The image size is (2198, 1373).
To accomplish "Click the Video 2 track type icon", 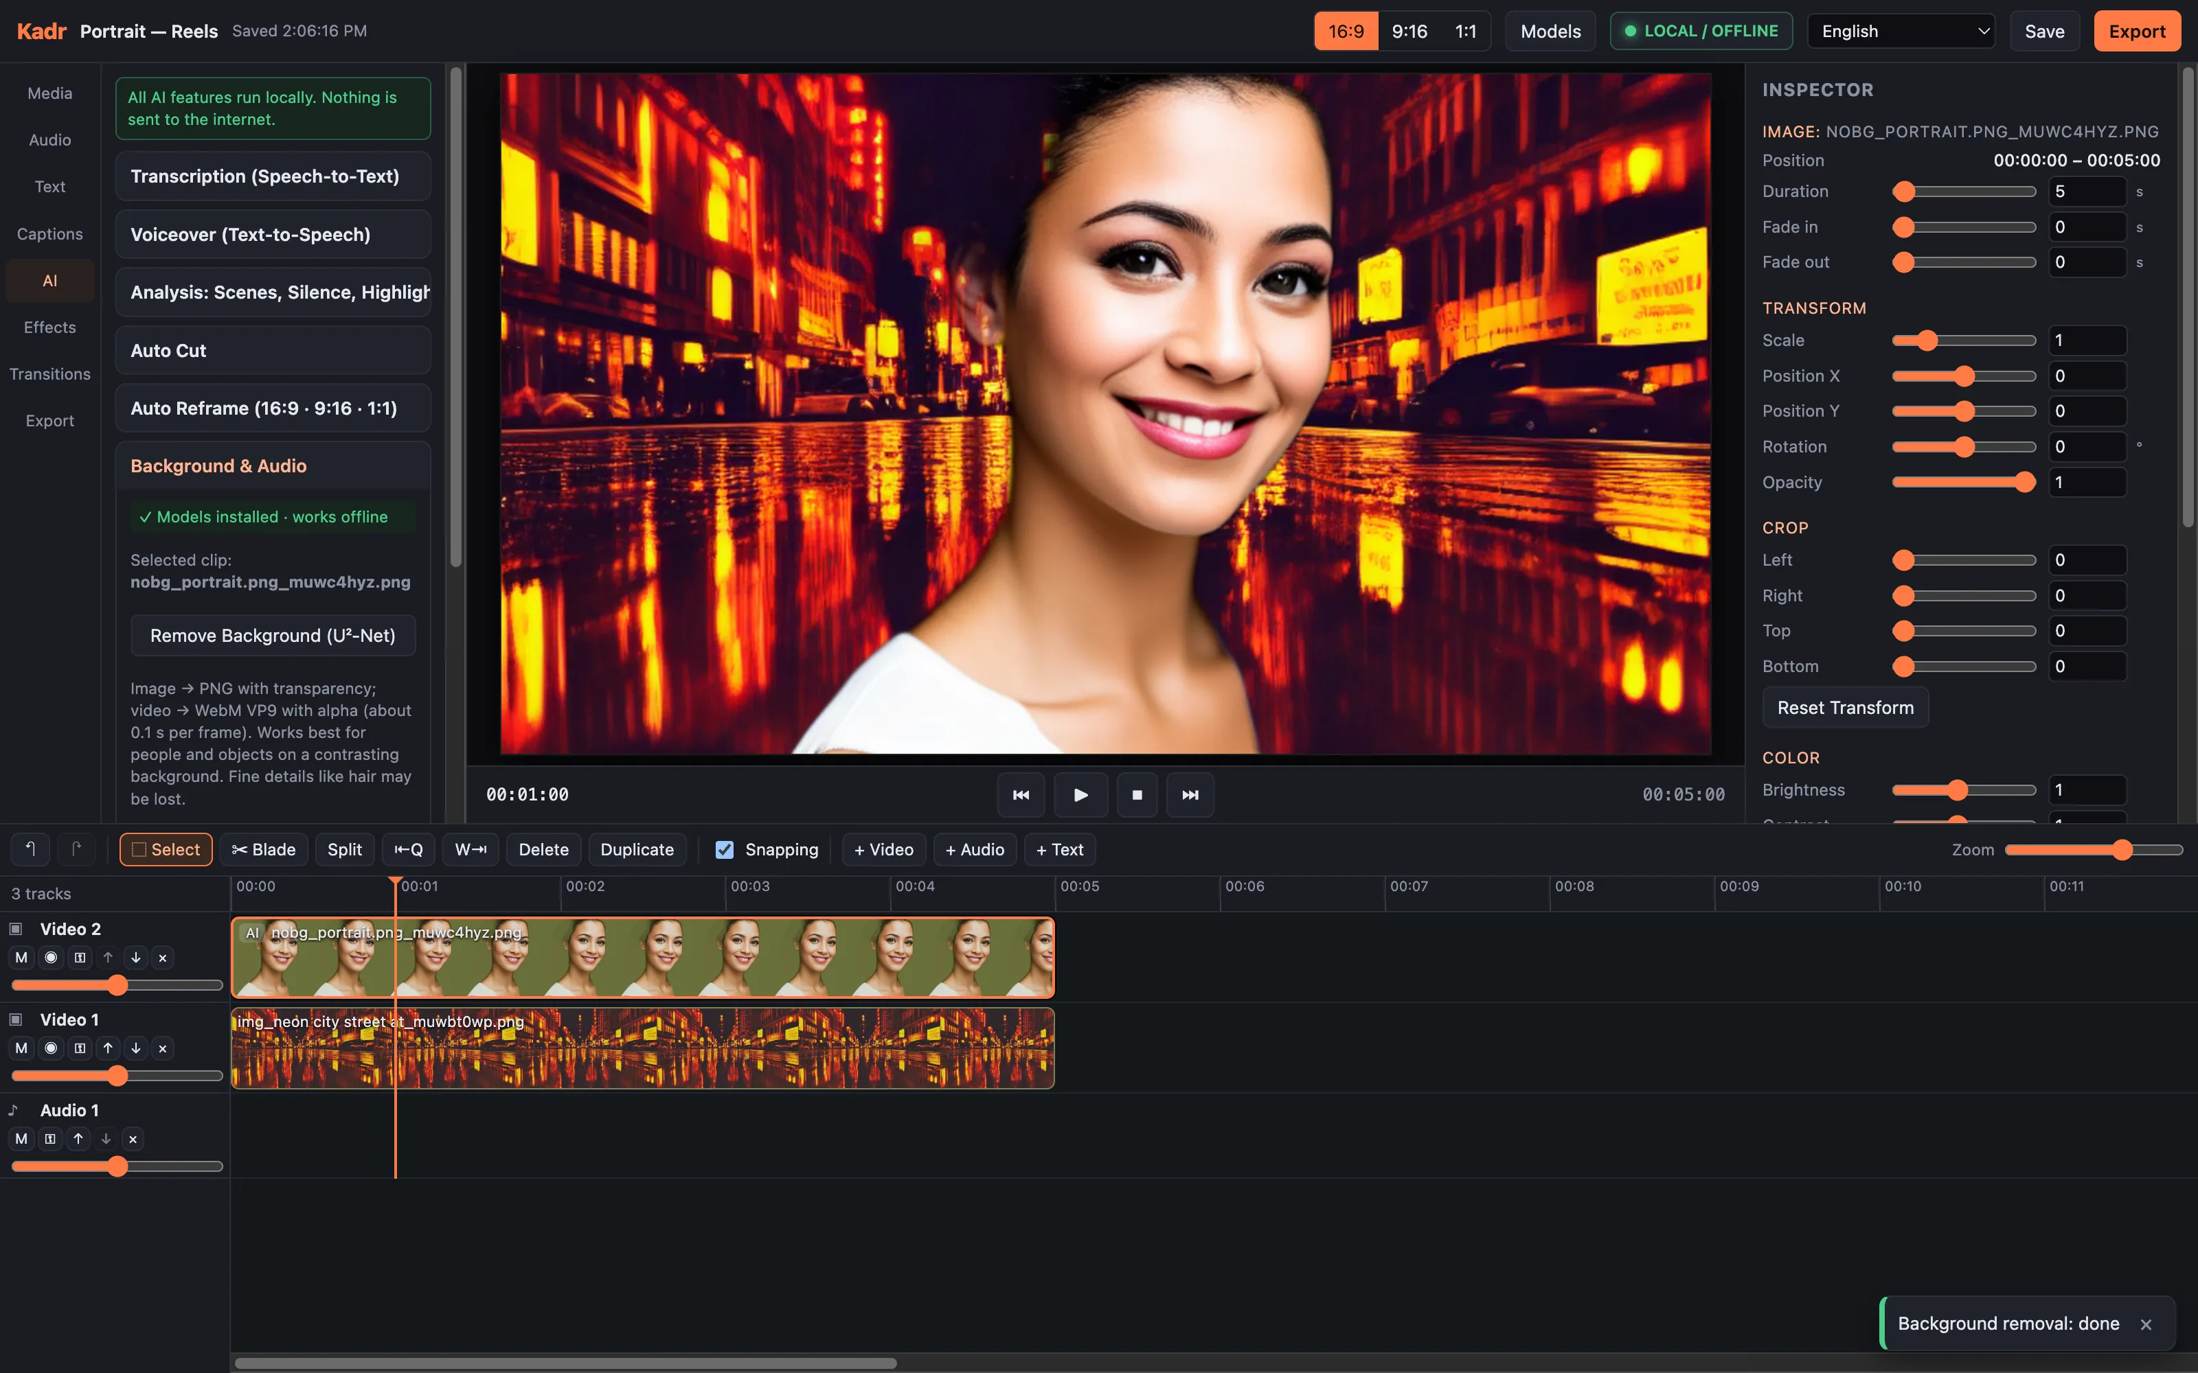I will pos(15,929).
